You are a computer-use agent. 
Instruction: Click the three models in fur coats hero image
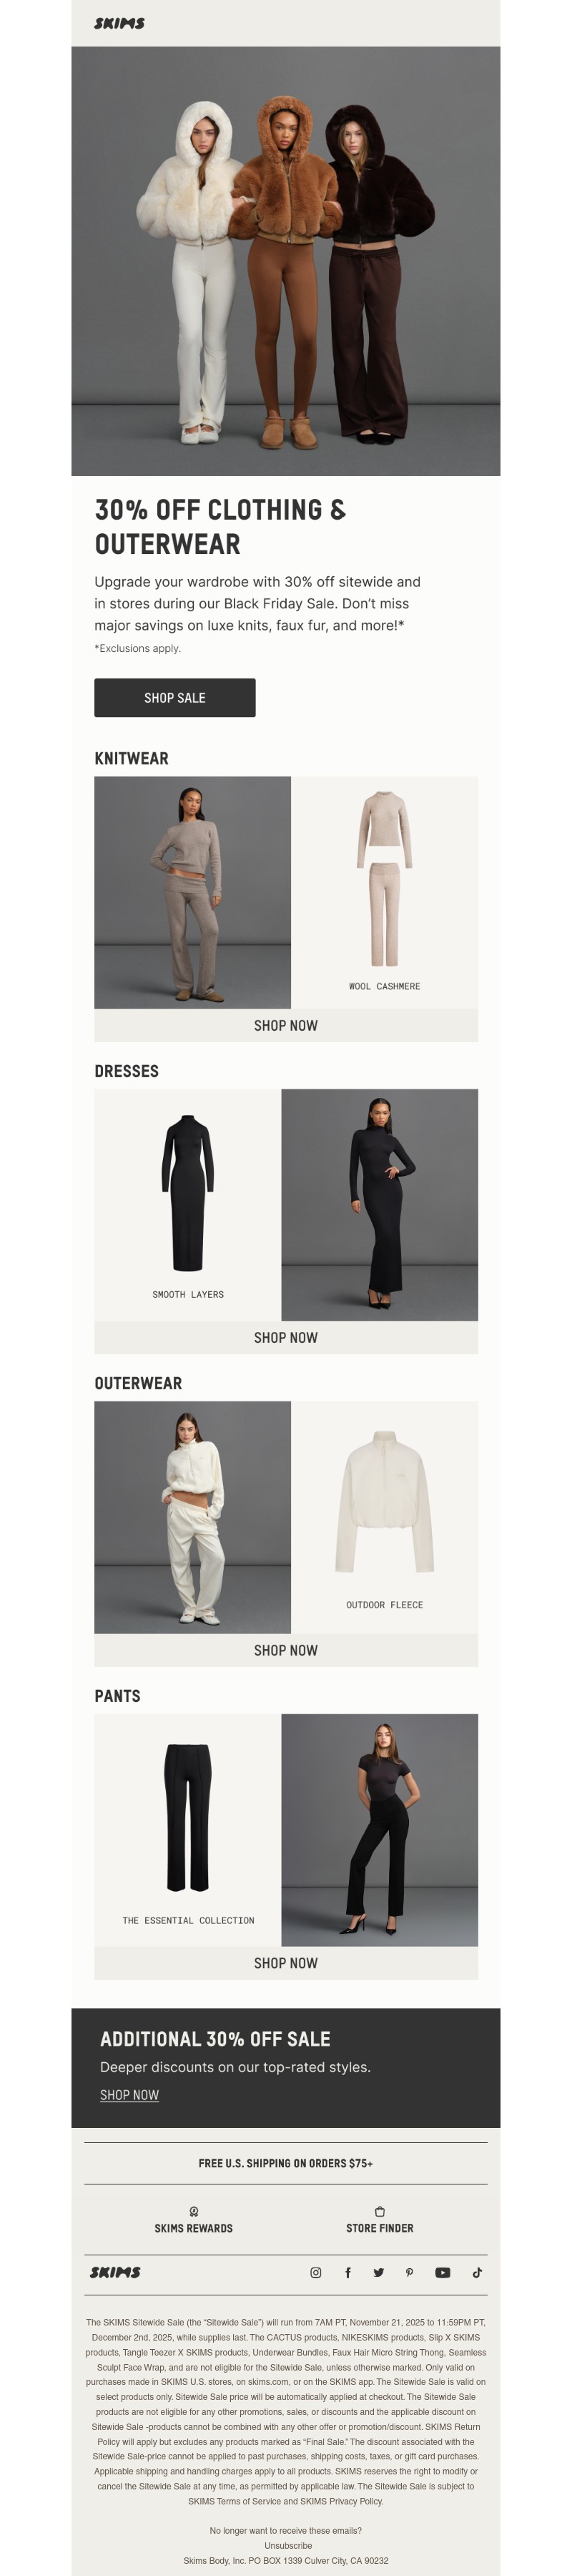click(285, 260)
